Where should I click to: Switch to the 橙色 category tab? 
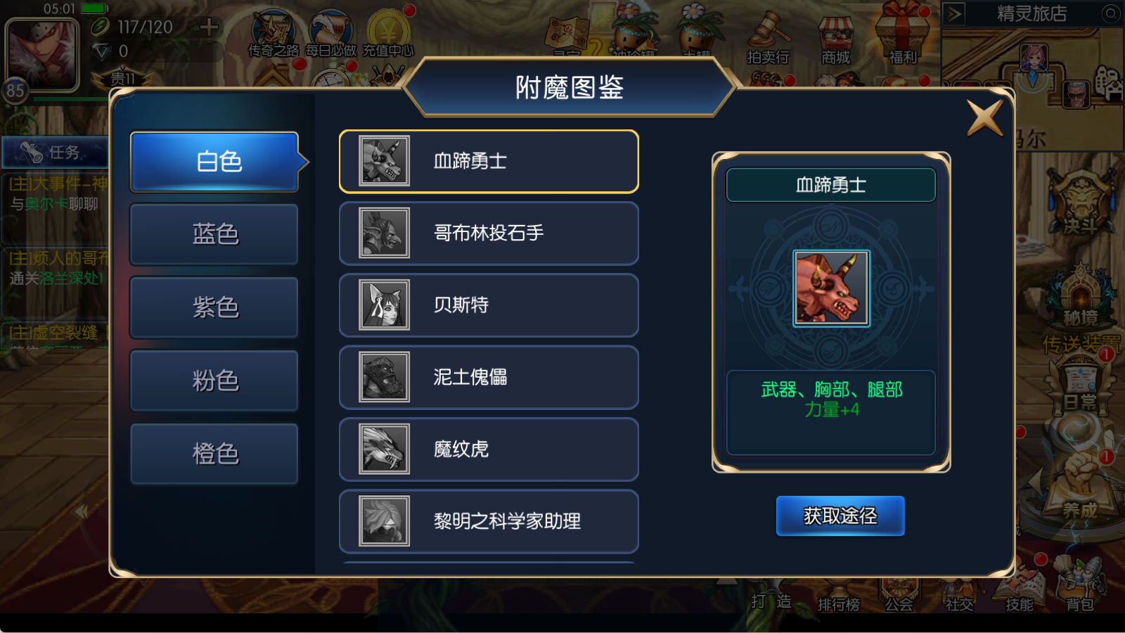click(214, 454)
